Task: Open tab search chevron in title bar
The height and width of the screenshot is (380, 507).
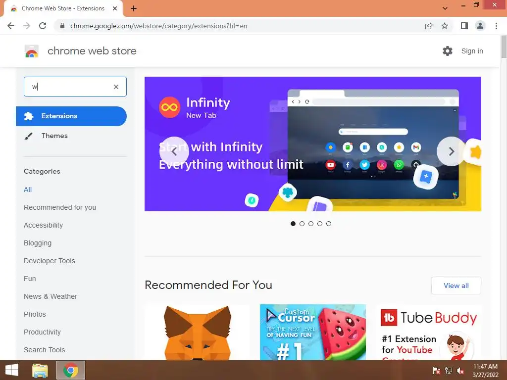Action: coord(445,8)
